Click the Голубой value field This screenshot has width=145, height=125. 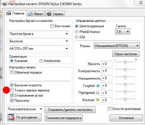[107, 86]
